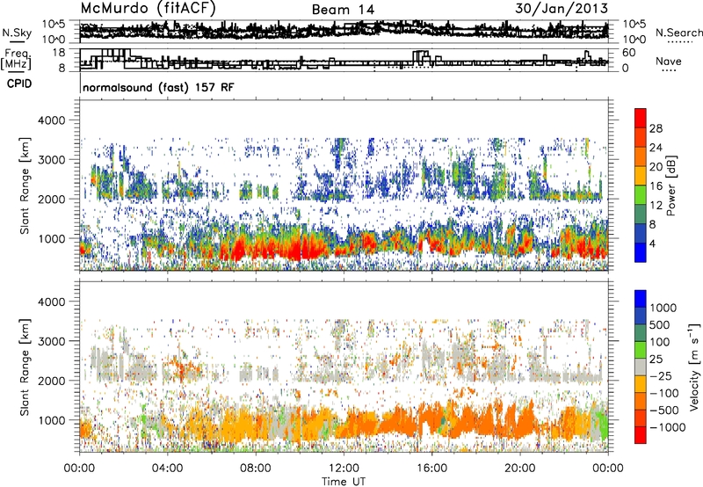Click the Freq. [MHz] axis label
Image resolution: width=703 pixels, height=487 pixels.
point(16,59)
